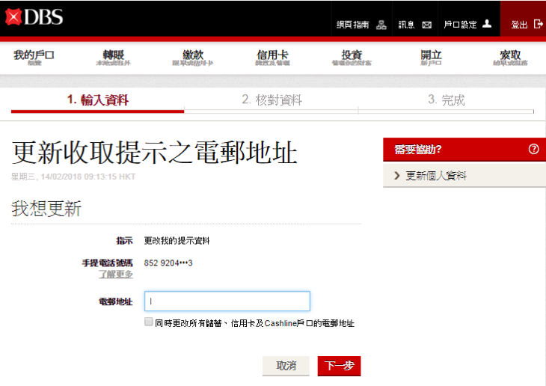Click the 登出 logout icon
The height and width of the screenshot is (386, 546).
(x=538, y=24)
